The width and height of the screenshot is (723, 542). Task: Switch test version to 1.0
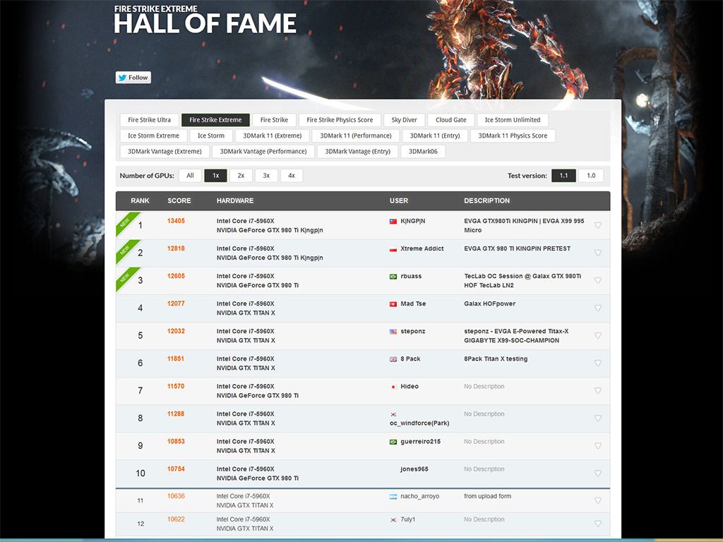tap(591, 176)
